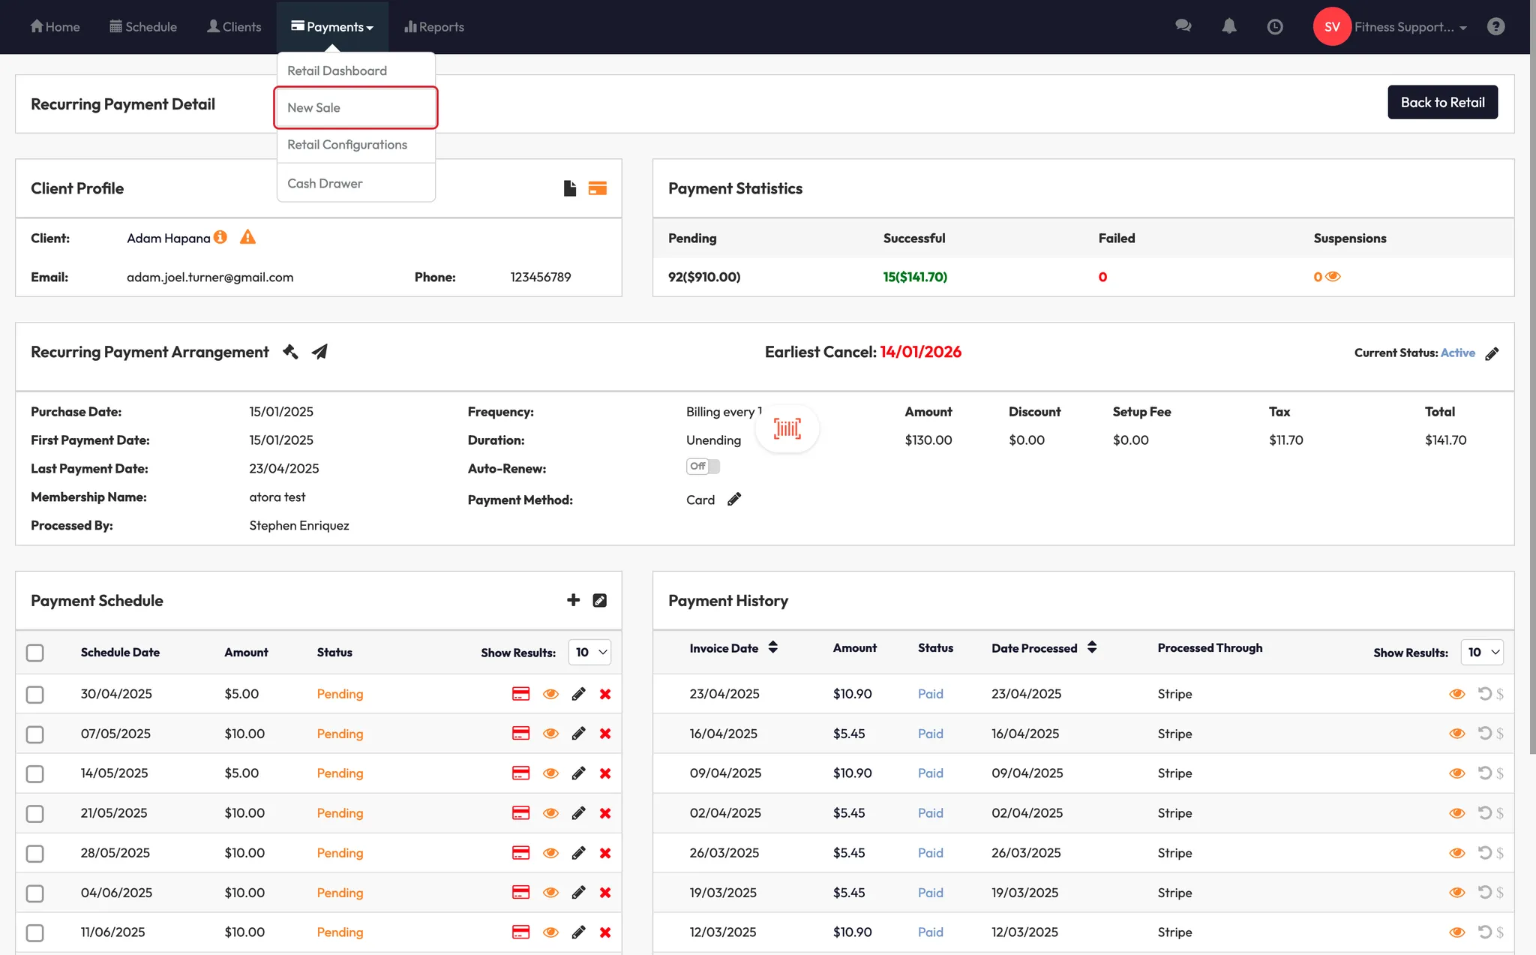Delete the 30/04/2025 scheduled payment
Screen dimensions: 1536x955
[x=605, y=694]
